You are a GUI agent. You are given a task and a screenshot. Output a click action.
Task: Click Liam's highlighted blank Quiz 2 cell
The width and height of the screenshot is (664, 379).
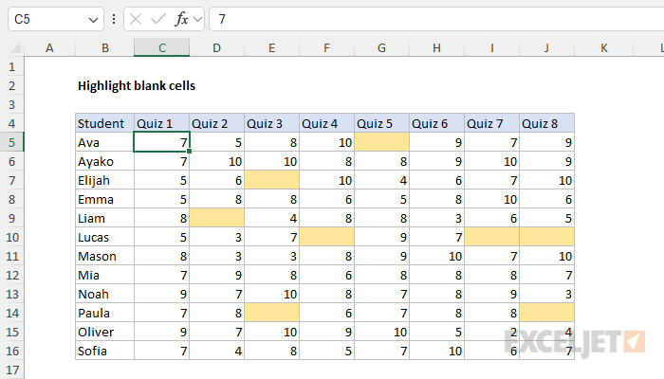point(217,218)
